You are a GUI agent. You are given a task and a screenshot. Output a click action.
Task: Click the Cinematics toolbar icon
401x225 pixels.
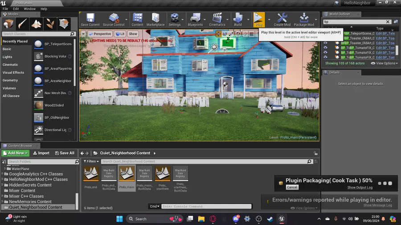pyautogui.click(x=217, y=20)
